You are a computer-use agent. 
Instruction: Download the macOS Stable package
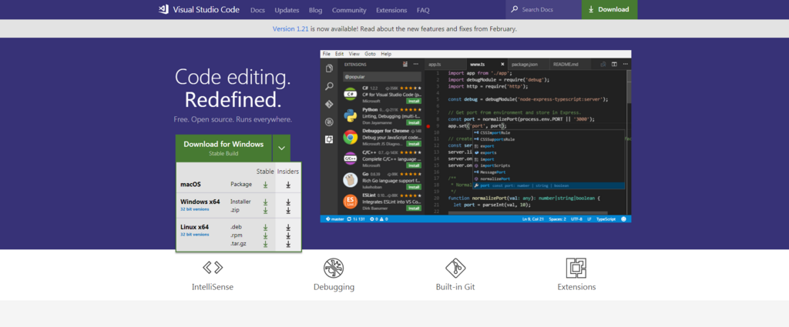click(265, 185)
